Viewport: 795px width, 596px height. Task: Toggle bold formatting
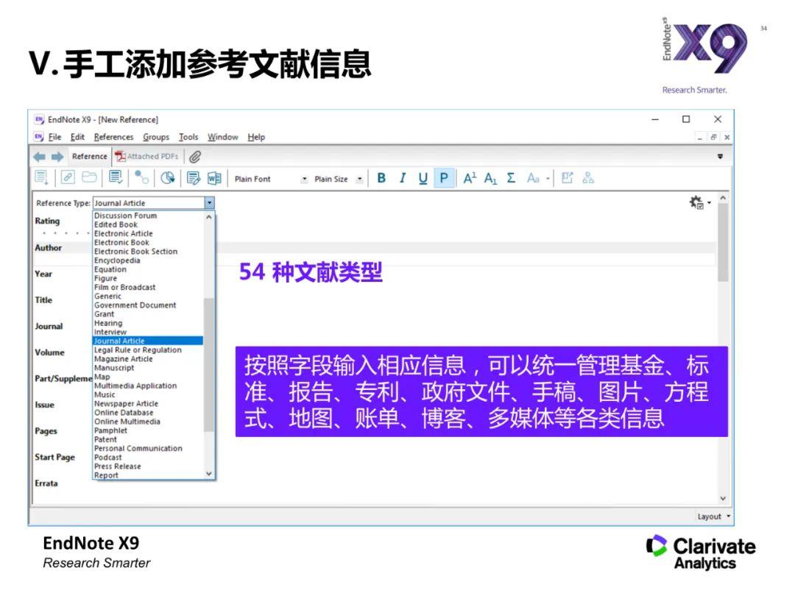coord(381,178)
